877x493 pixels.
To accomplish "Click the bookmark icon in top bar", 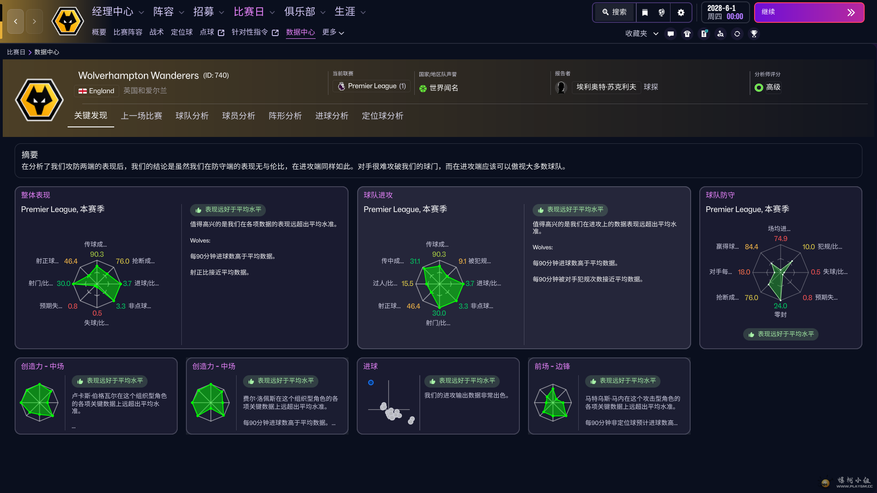I will click(x=645, y=12).
